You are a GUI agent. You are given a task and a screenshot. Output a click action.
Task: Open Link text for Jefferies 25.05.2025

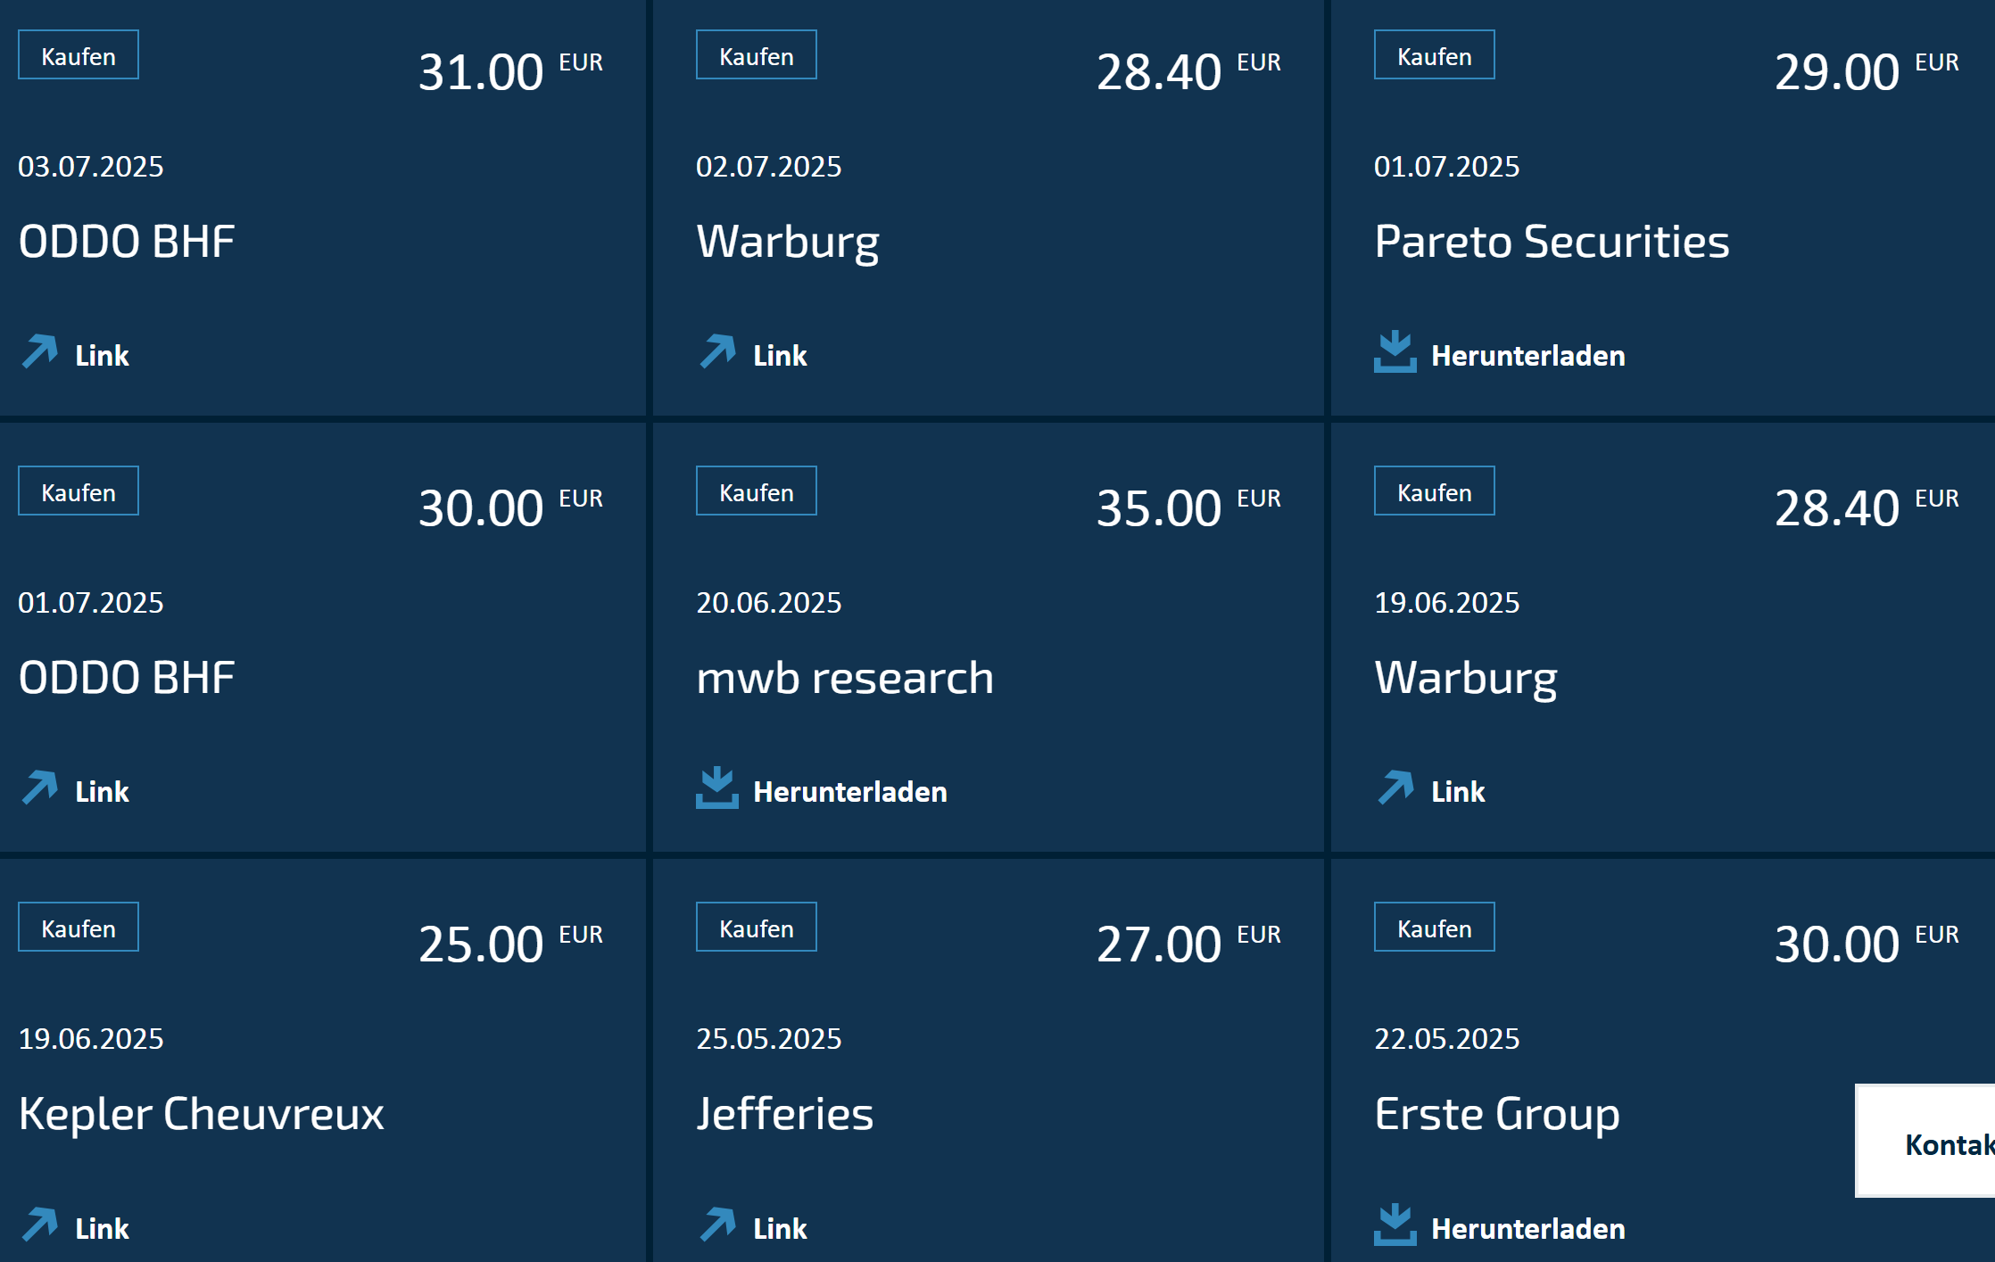coord(780,1229)
